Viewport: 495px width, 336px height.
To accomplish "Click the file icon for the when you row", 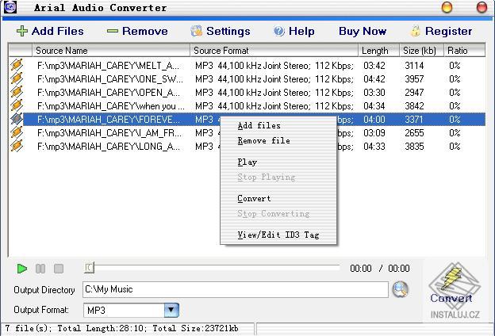I will tap(17, 105).
